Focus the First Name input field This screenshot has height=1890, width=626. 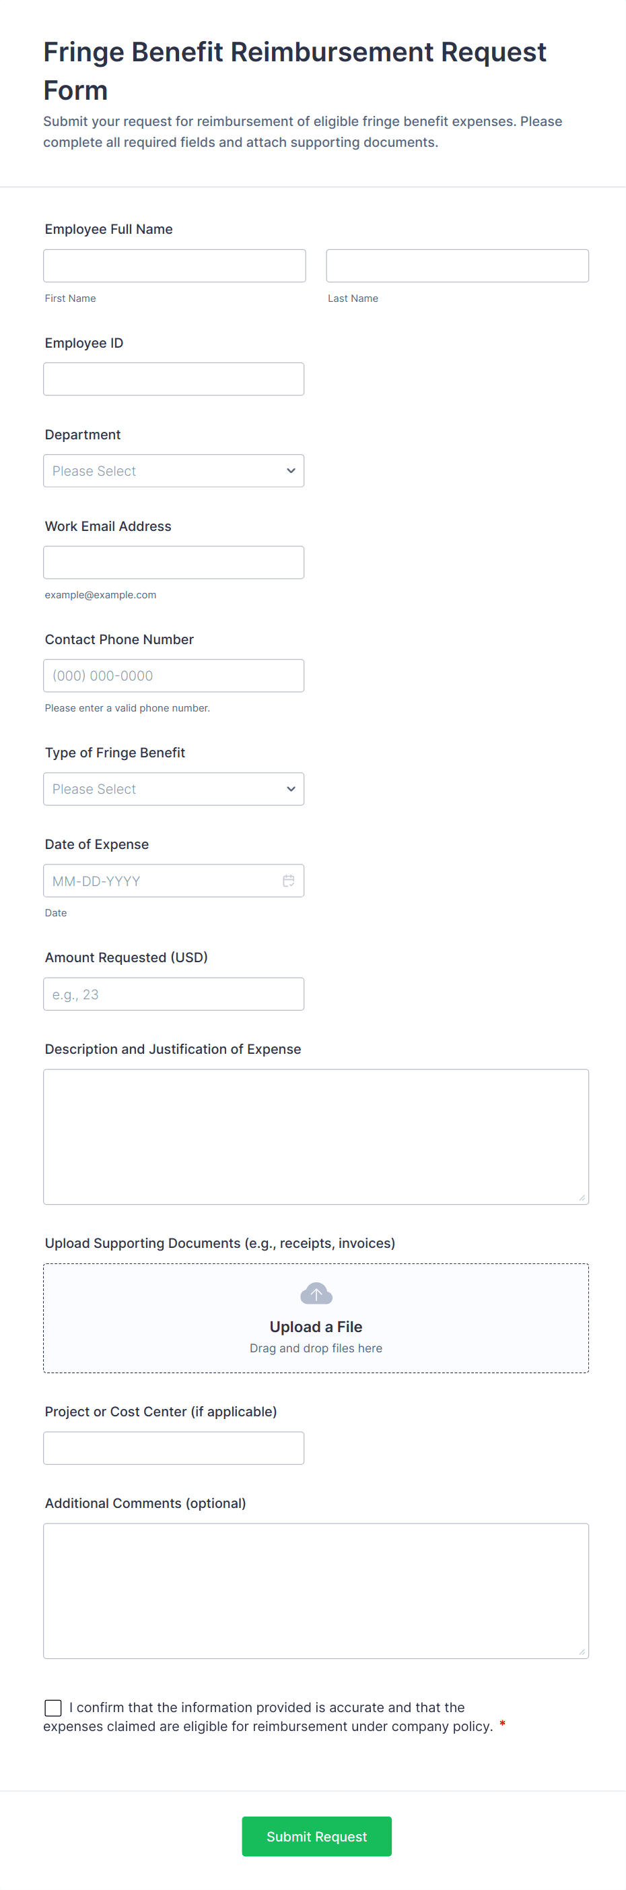pyautogui.click(x=174, y=265)
